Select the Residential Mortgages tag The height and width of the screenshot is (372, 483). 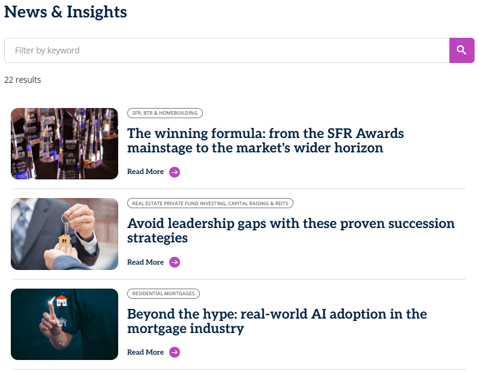point(163,293)
